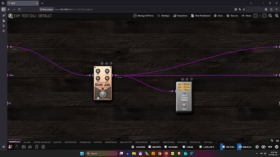Open Over Jay pedal settings gear
This screenshot has width=280, height=157.
[107, 64]
